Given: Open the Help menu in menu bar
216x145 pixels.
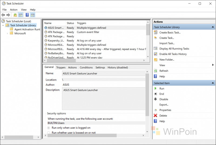Looking at the screenshot, I should (x=33, y=10).
